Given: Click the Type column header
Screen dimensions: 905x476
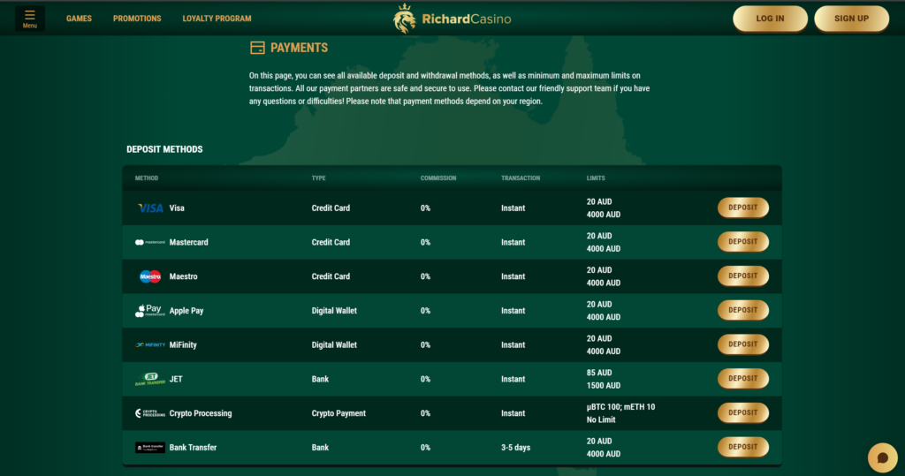Looking at the screenshot, I should (x=318, y=178).
